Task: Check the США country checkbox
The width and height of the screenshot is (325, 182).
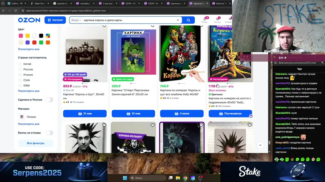Action: click(x=20, y=80)
